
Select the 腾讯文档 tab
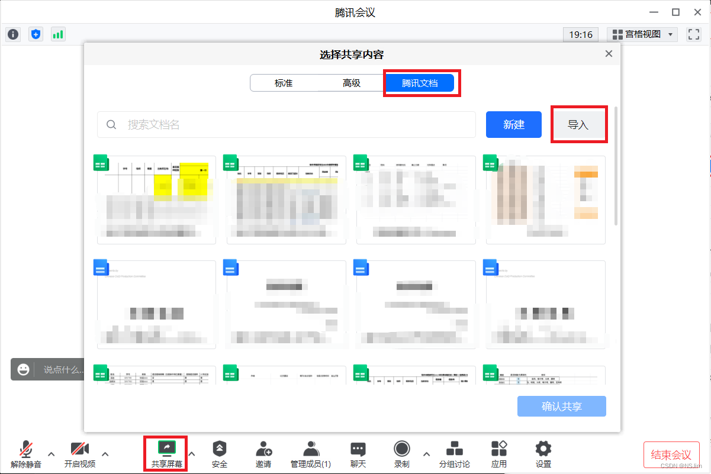[x=420, y=83]
